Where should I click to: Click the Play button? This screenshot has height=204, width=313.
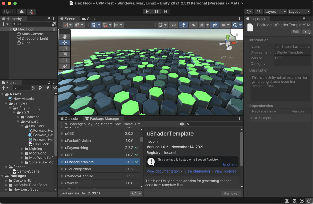[147, 12]
